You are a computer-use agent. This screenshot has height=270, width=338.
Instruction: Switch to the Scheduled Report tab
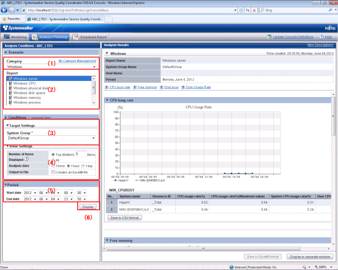click(x=90, y=37)
